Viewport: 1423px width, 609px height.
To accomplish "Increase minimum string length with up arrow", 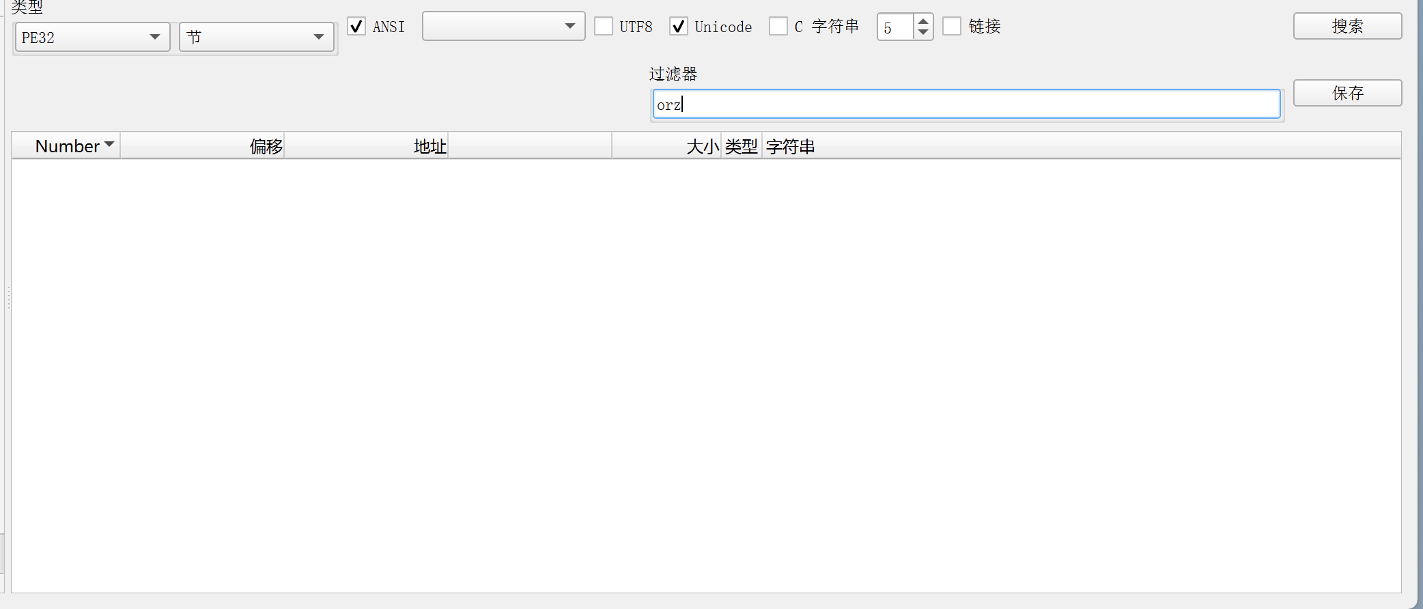I will 923,21.
